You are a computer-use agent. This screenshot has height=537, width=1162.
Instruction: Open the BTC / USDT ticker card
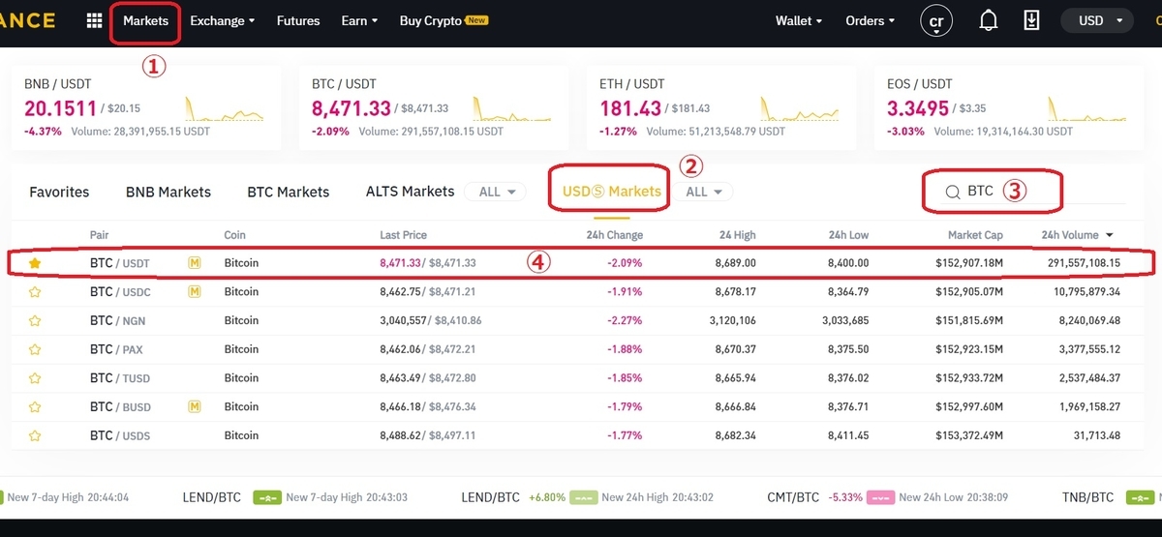click(x=432, y=107)
